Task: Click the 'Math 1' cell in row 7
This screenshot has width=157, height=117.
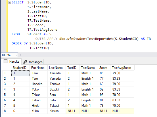Action: click(x=89, y=106)
